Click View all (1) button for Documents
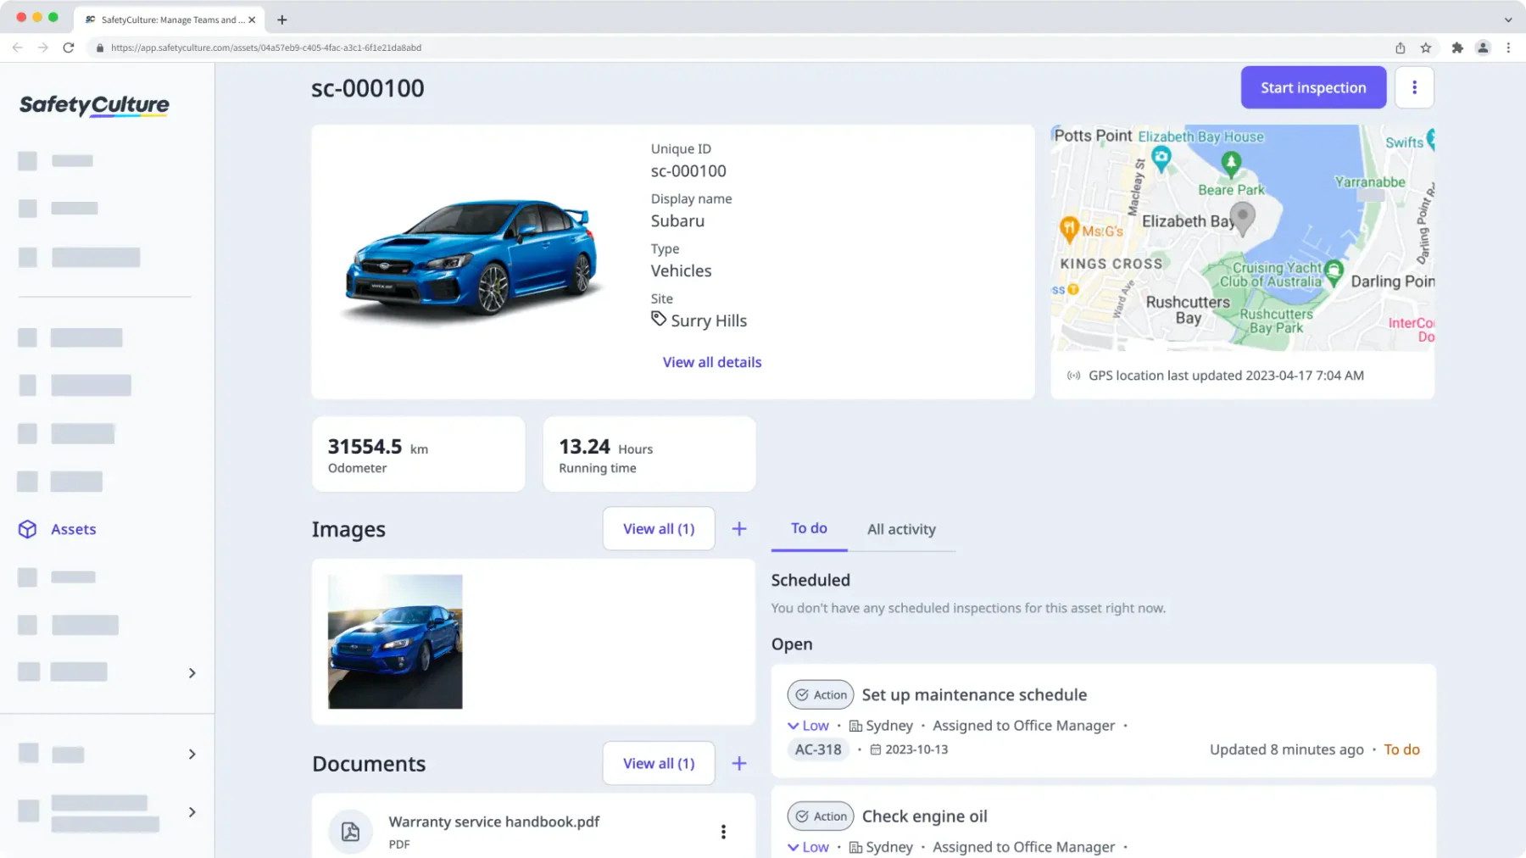 point(659,763)
